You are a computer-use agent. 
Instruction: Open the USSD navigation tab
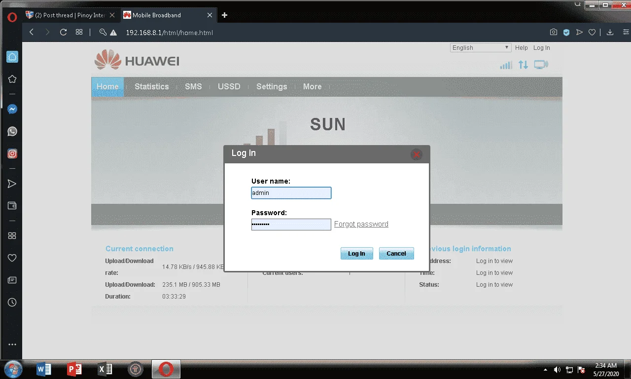click(x=229, y=86)
